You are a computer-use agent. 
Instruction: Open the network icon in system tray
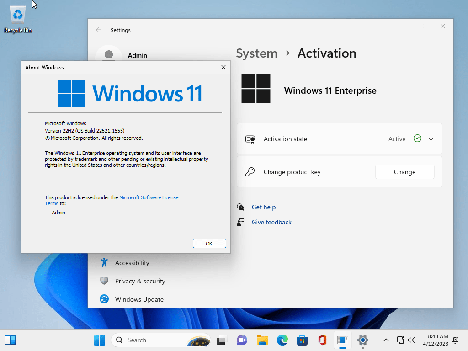(x=400, y=340)
